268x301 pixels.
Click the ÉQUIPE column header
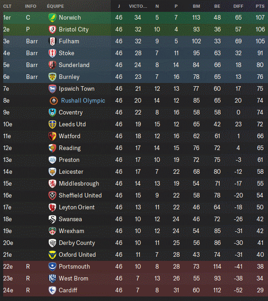point(56,6)
